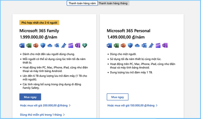Click the Family Safety heart icon

(x=85, y=45)
